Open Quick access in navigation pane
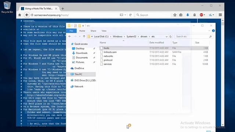This screenshot has height=132, width=235. 81,44
